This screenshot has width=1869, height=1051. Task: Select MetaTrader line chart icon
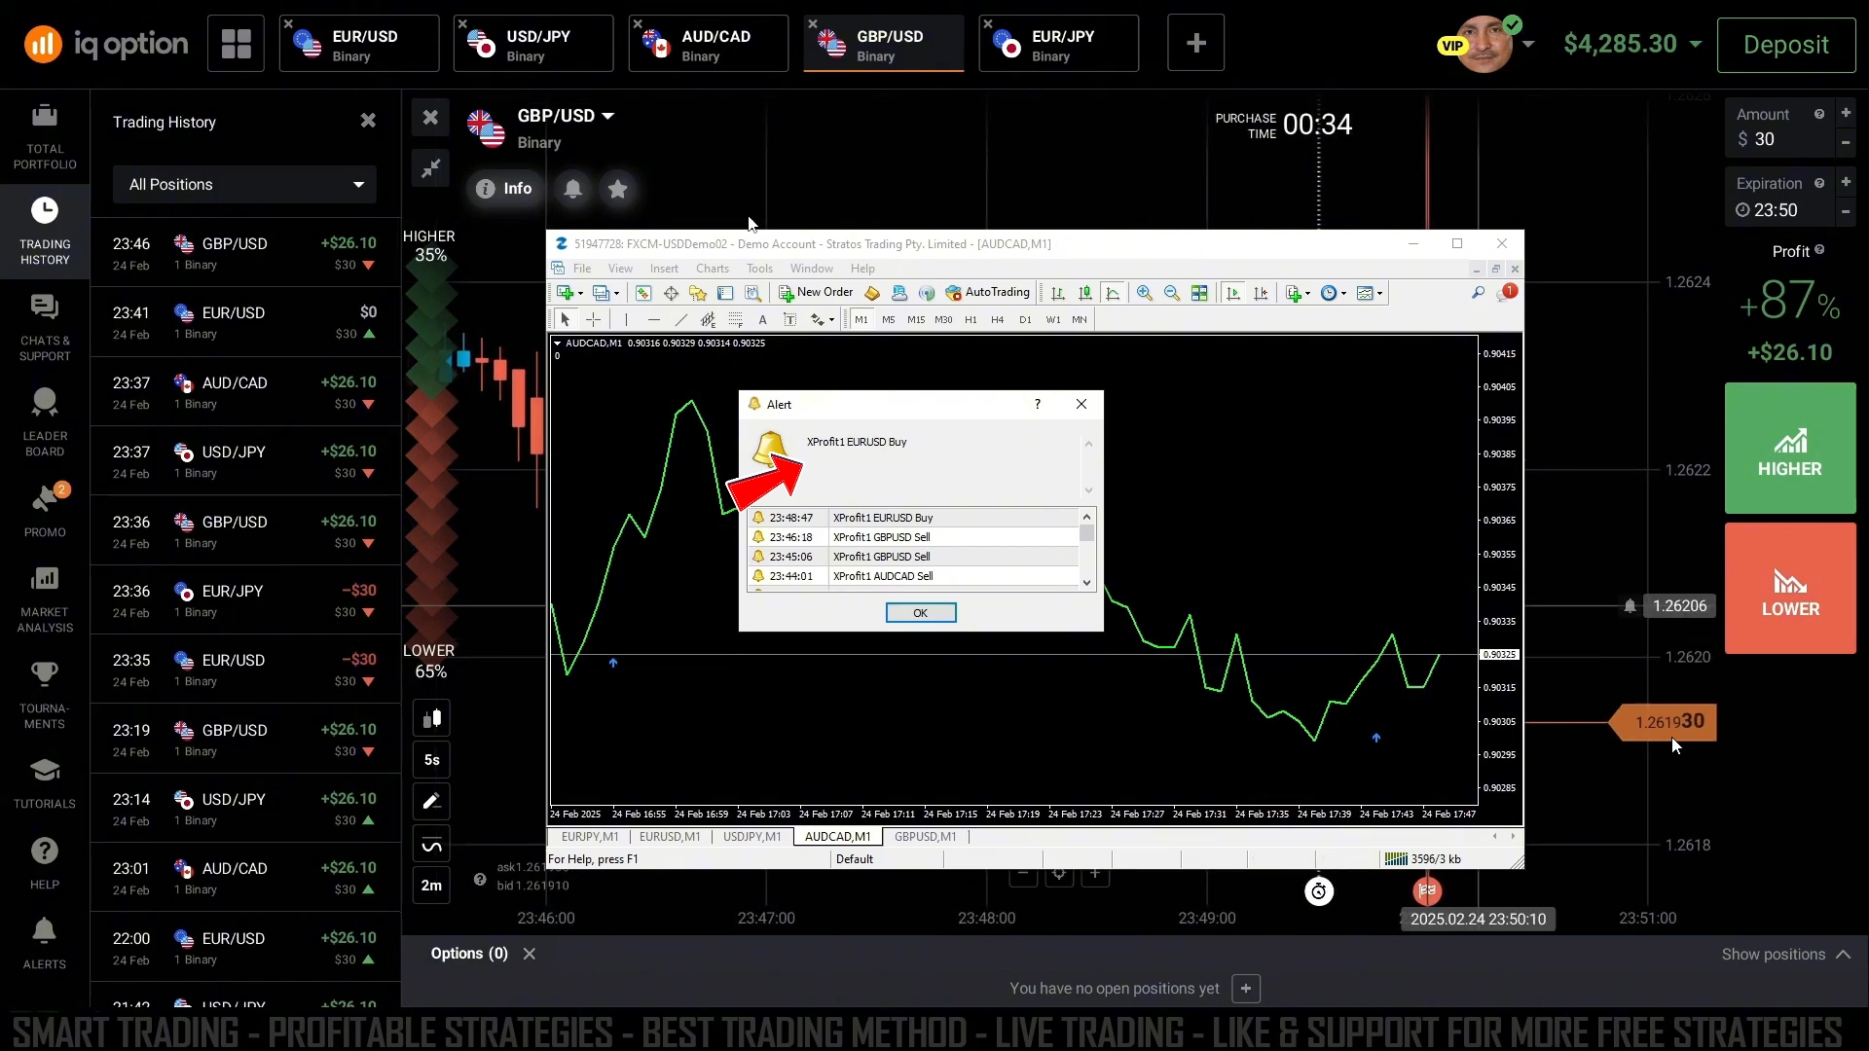click(1113, 293)
